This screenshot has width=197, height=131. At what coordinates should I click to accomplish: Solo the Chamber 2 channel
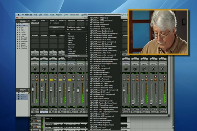tap(161, 80)
